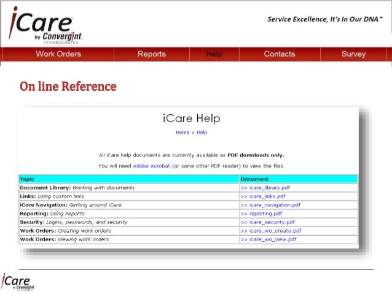Viewport: 392px width, 294px height.
Task: Click the Document column header
Action: 299,179
